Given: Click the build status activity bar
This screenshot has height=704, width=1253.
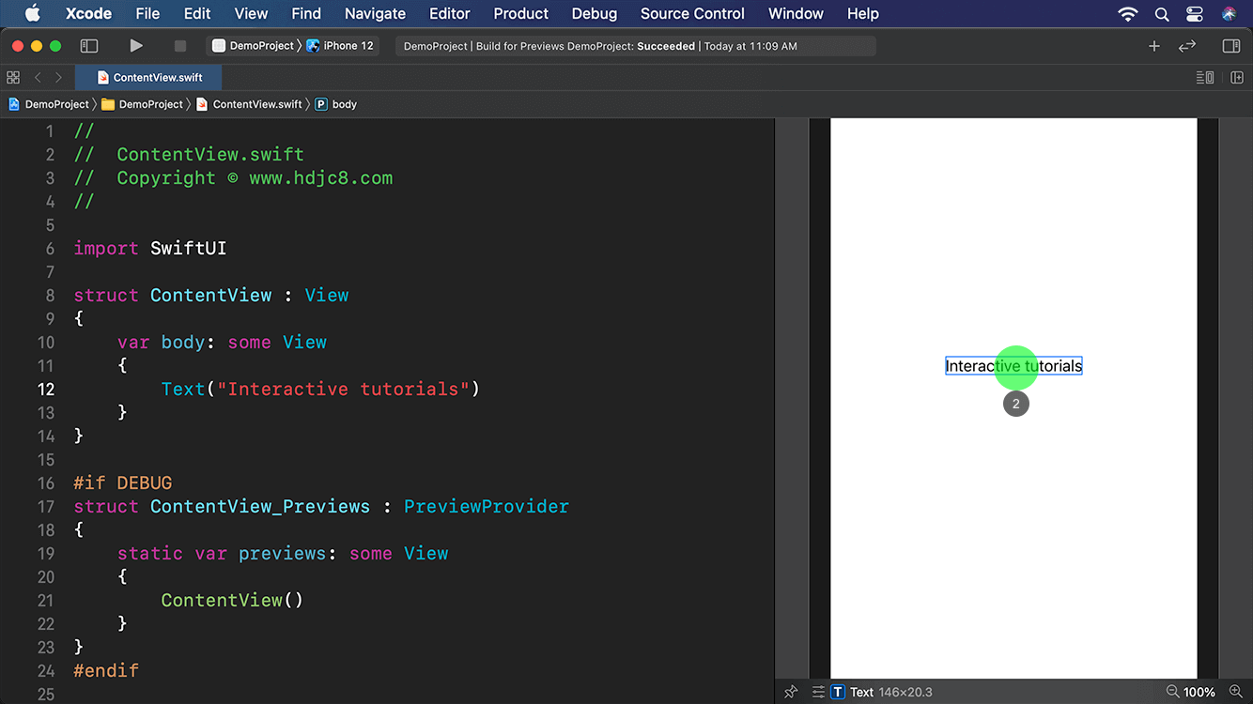Looking at the screenshot, I should (x=635, y=46).
